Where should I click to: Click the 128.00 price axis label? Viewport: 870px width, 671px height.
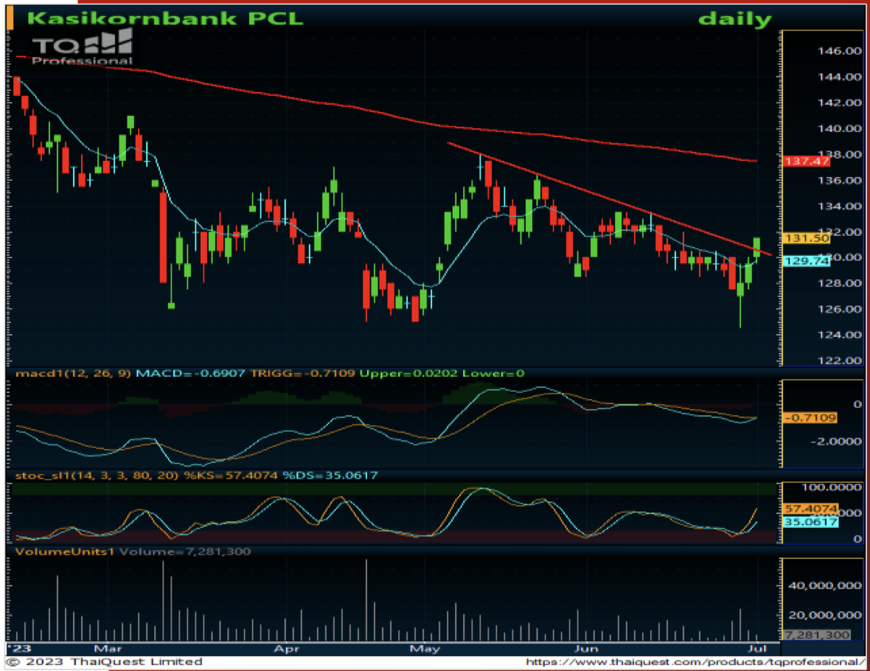(x=840, y=283)
